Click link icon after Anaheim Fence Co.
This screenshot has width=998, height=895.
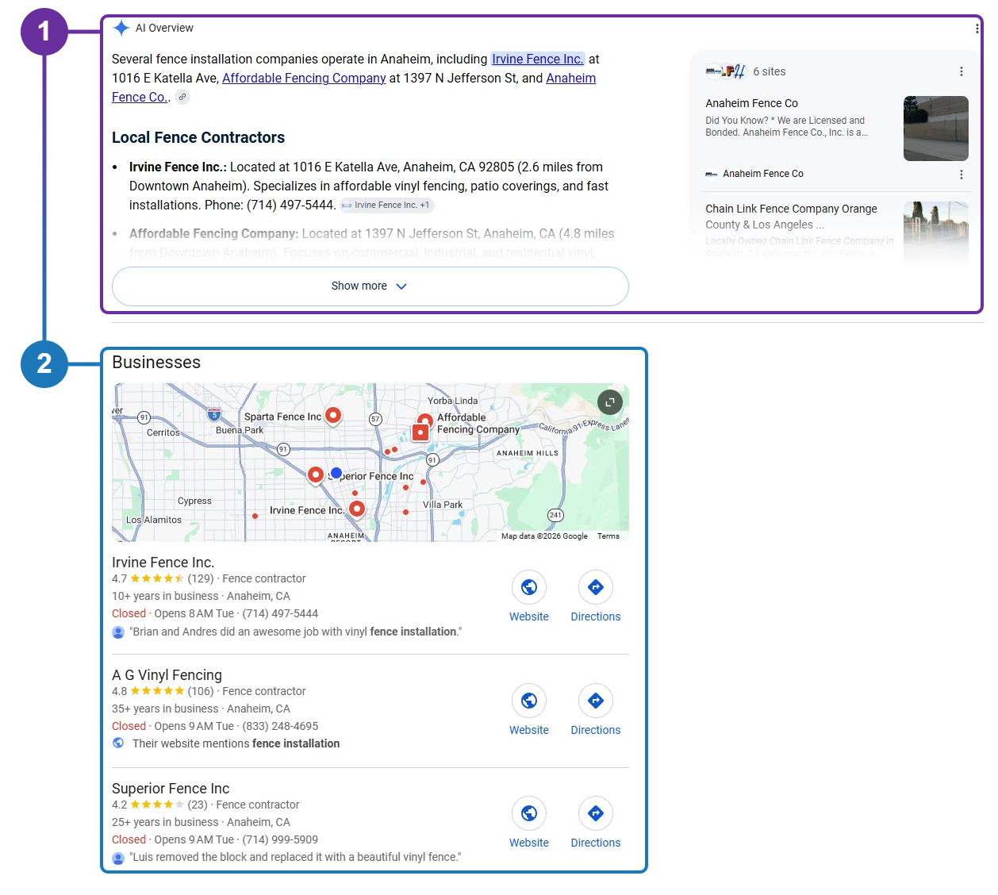(x=182, y=97)
